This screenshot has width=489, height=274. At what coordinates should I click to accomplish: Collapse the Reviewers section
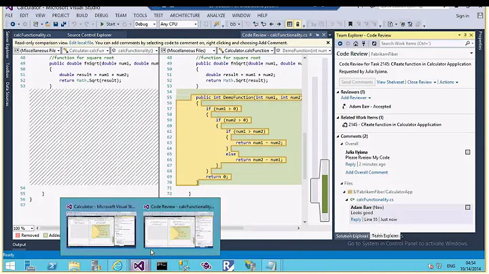(x=338, y=92)
